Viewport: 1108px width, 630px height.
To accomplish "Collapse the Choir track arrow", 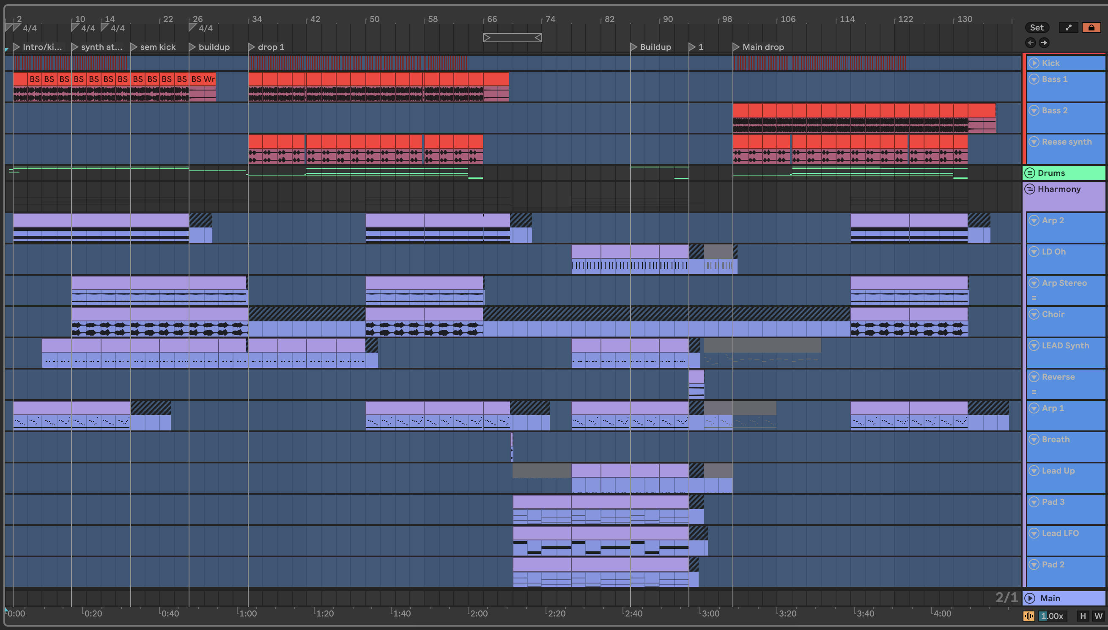I will click(1034, 314).
